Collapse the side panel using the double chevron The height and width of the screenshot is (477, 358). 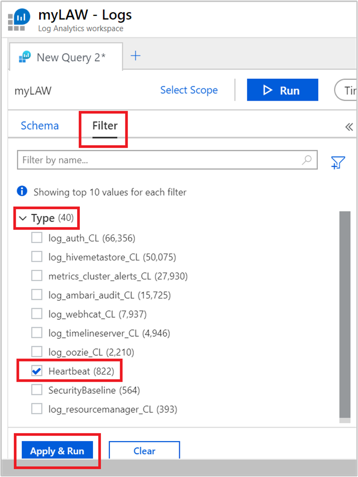[349, 127]
